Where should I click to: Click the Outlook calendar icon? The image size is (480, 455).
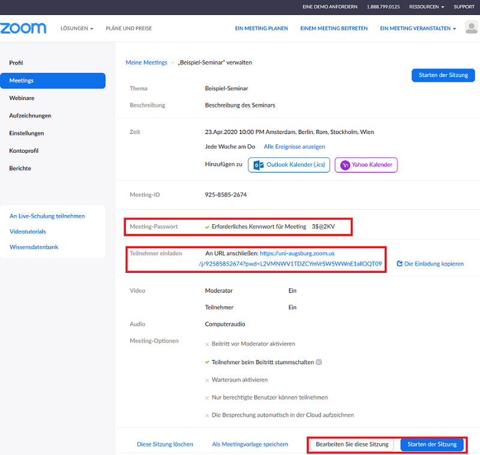tap(259, 165)
